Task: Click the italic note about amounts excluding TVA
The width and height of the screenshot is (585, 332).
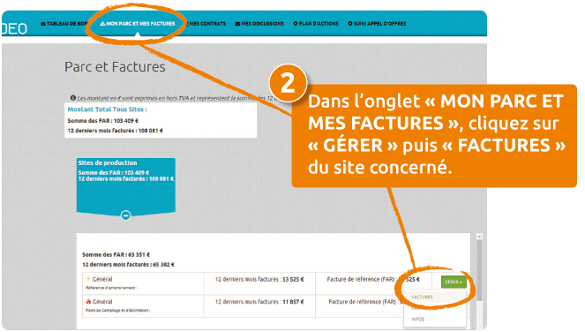Action: pyautogui.click(x=178, y=98)
